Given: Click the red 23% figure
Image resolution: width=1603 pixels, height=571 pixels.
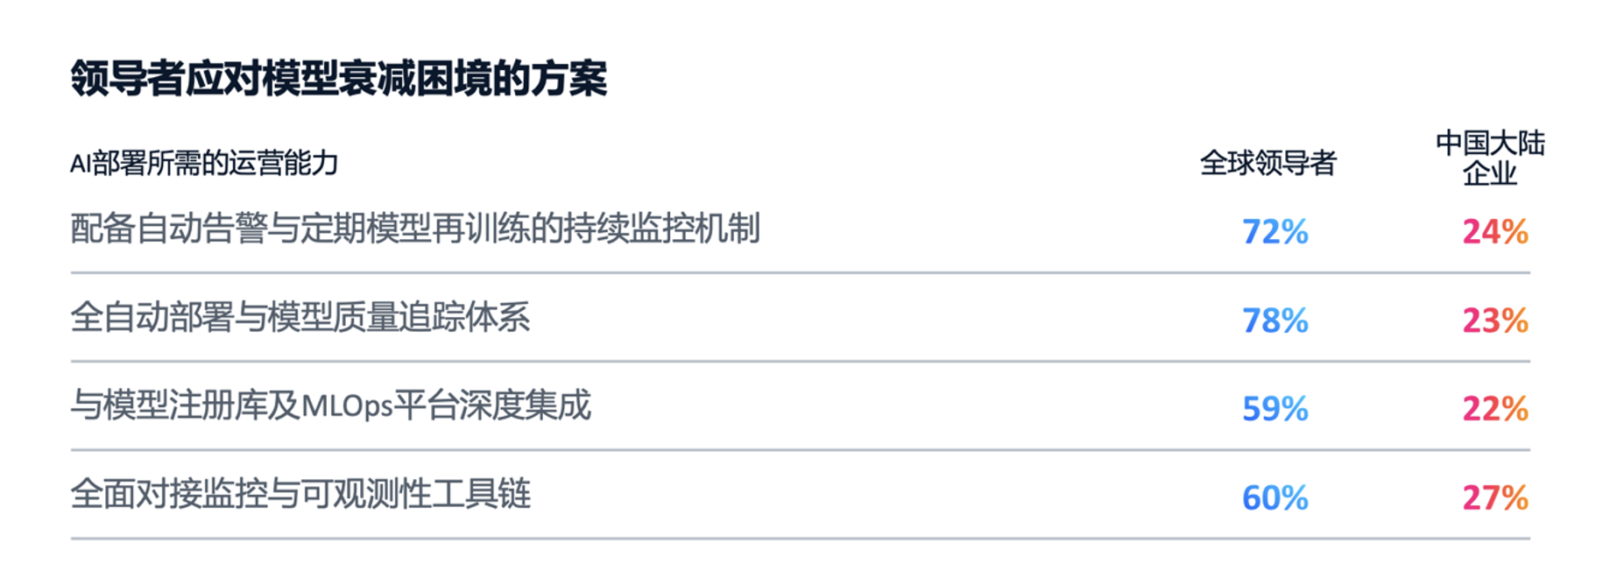Looking at the screenshot, I should (1494, 321).
